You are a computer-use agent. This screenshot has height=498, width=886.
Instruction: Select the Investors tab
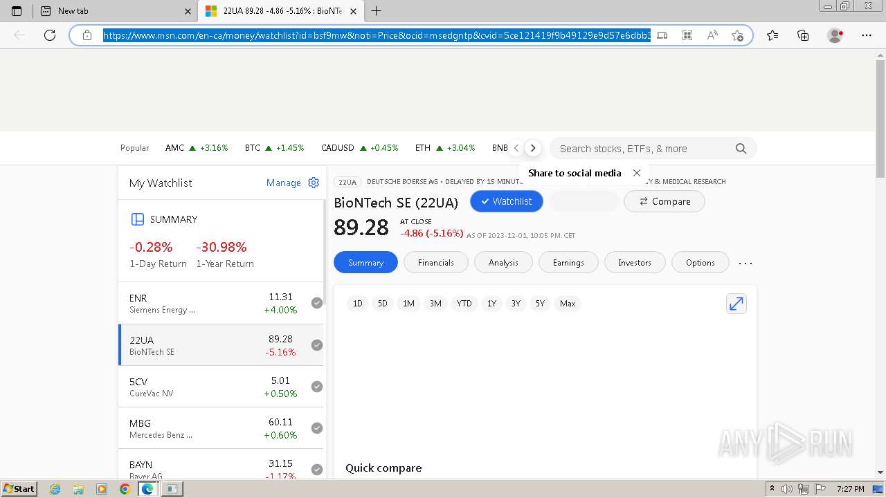click(x=635, y=263)
